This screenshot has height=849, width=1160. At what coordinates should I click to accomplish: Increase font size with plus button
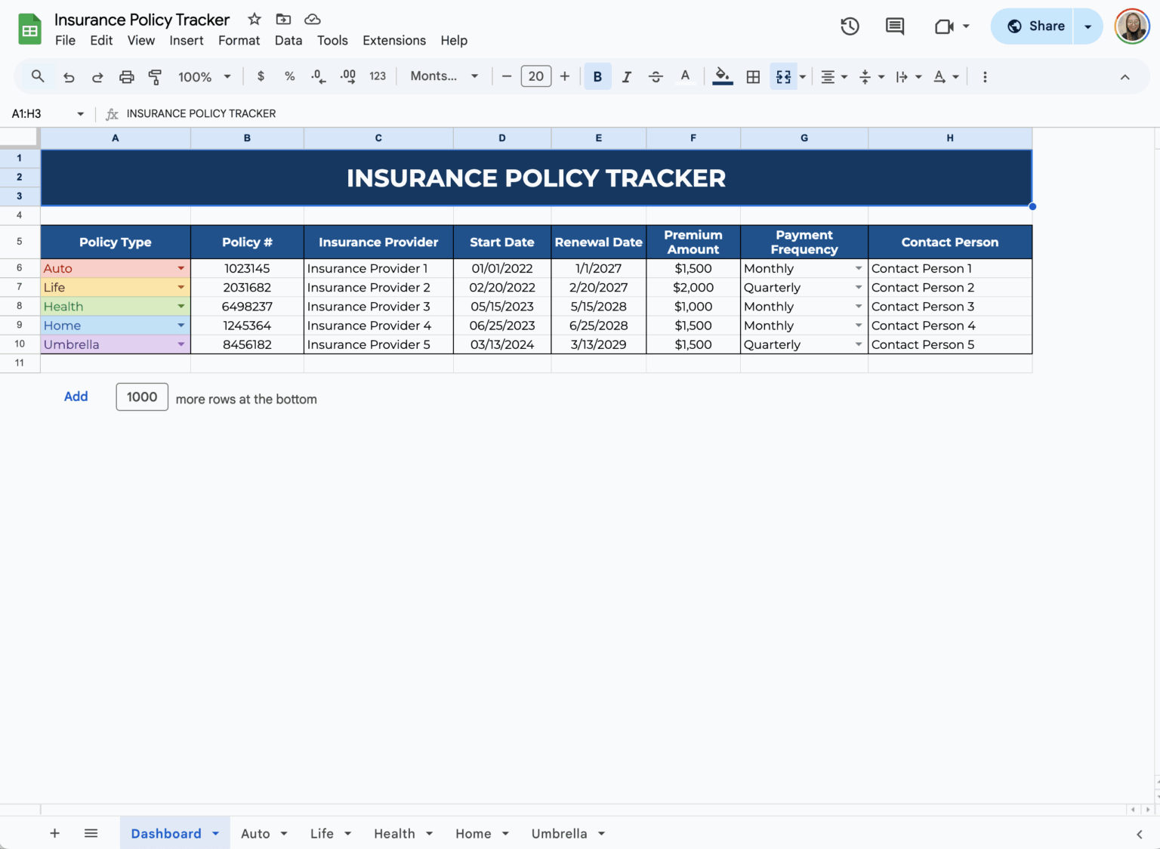tap(565, 76)
